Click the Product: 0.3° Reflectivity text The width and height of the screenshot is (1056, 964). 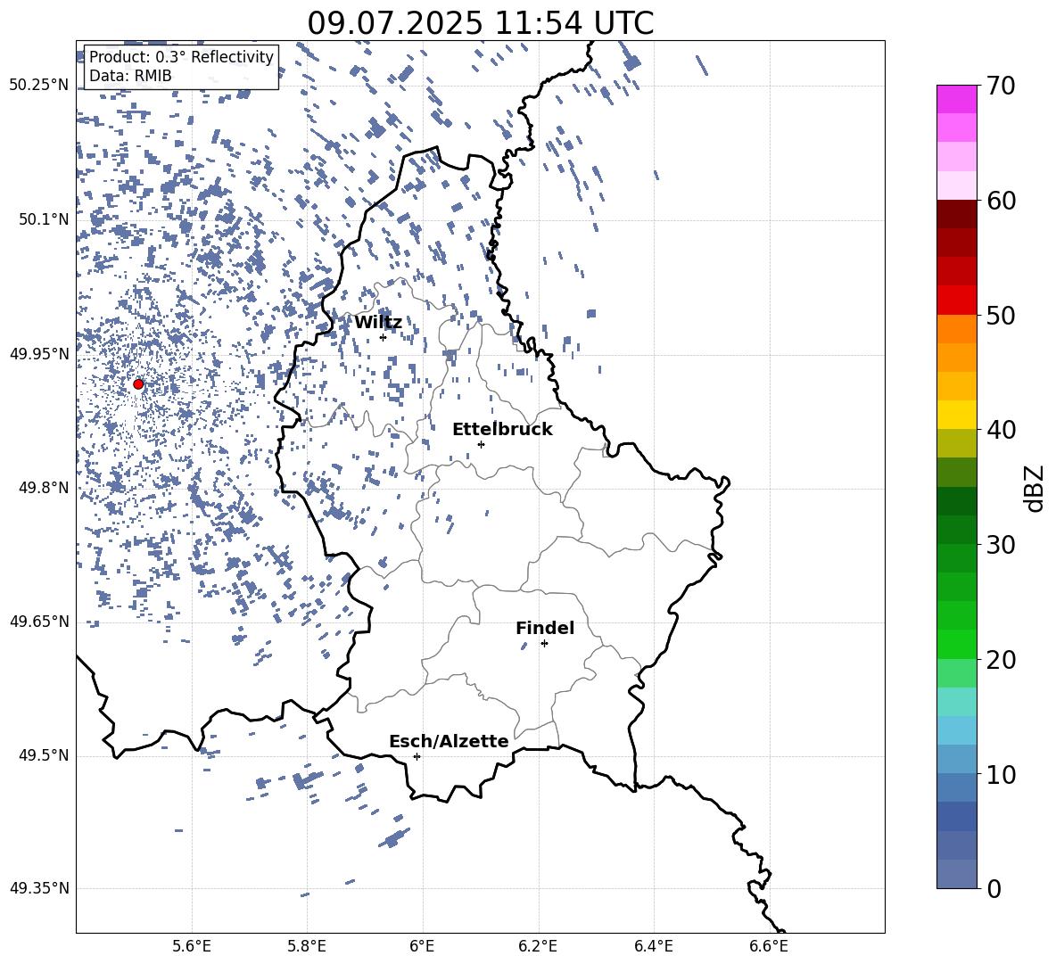(181, 56)
